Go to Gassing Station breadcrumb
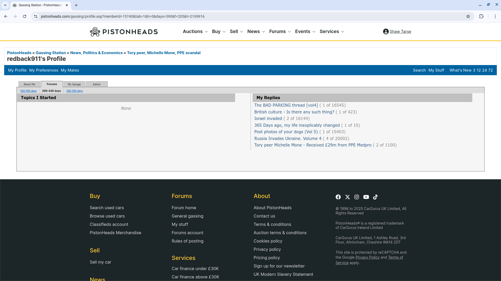 (51, 53)
